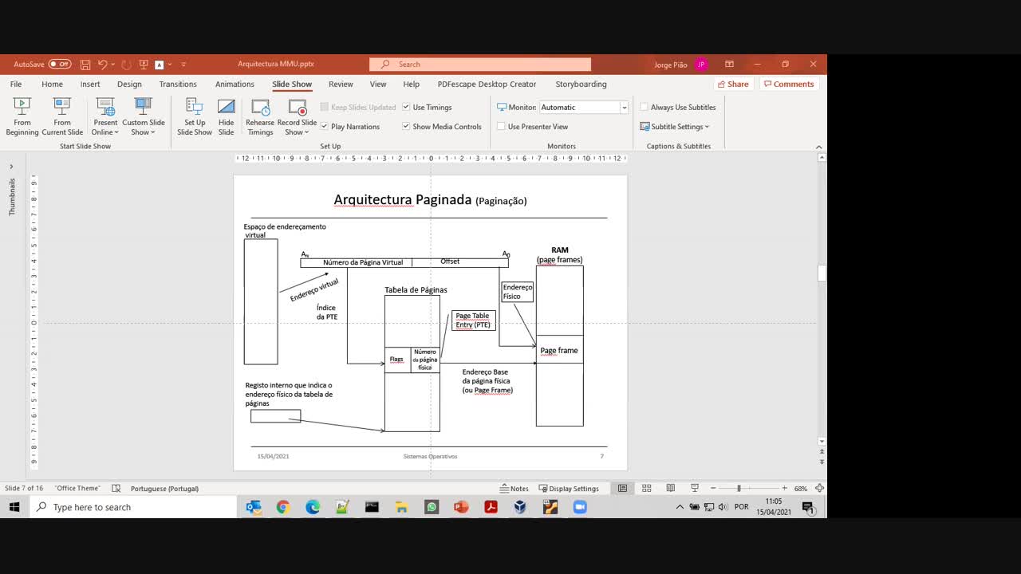
Task: Click the vertical scrollbar thumb
Action: click(x=822, y=273)
